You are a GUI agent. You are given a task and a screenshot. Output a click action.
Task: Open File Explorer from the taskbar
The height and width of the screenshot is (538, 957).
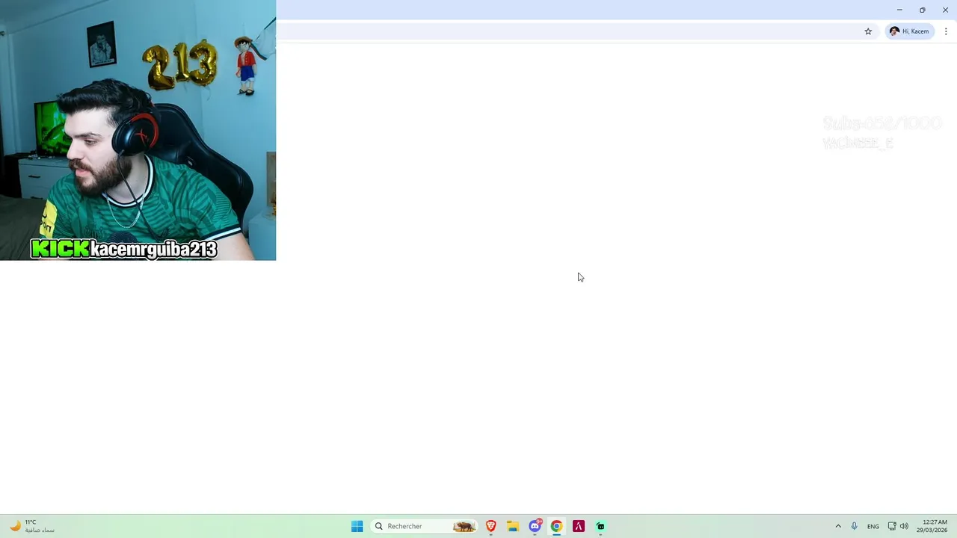pos(513,526)
